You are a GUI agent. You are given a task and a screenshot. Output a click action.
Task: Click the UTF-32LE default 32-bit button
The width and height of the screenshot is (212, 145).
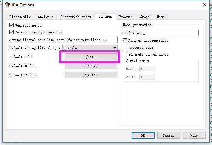click(91, 75)
